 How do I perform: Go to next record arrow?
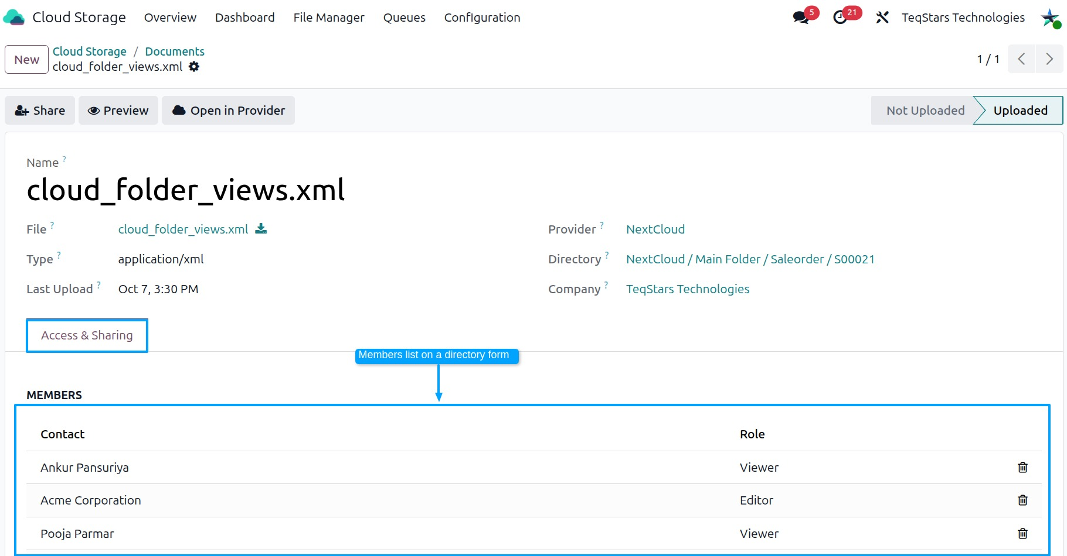click(x=1049, y=59)
